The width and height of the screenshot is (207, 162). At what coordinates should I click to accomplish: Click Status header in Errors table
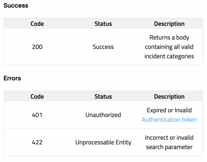point(103,97)
